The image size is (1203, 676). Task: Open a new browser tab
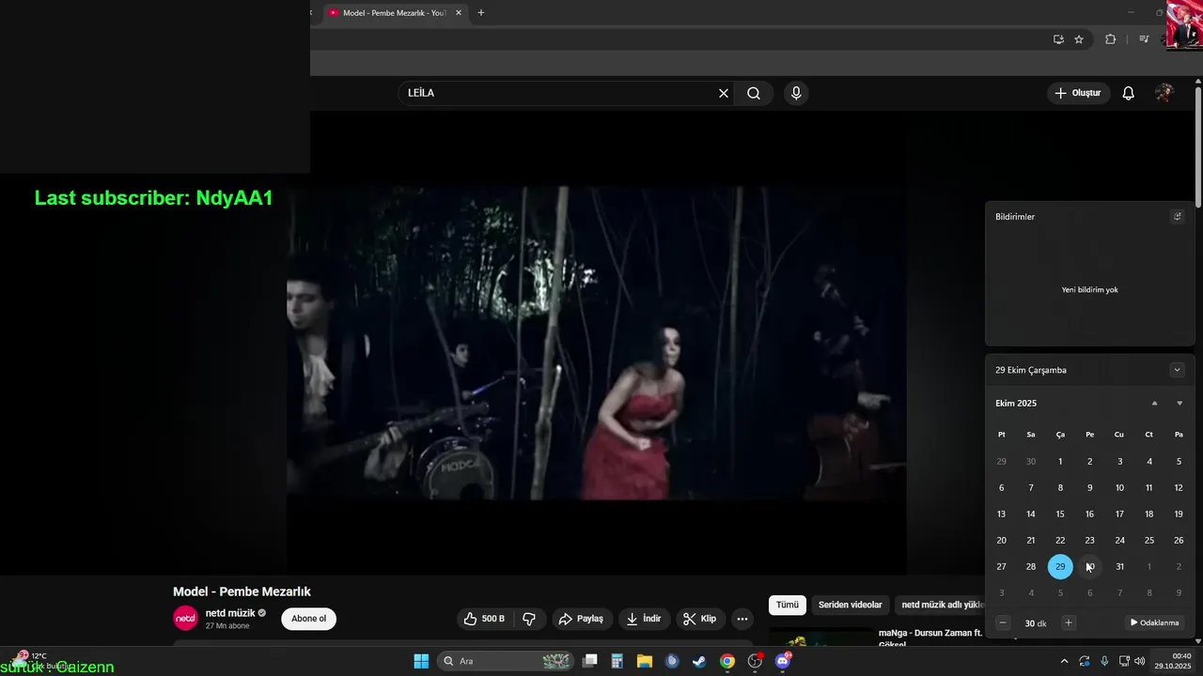pyautogui.click(x=481, y=12)
